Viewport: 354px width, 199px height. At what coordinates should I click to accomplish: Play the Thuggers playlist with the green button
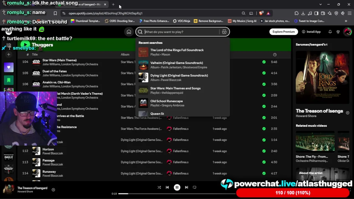pyautogui.click(x=25, y=45)
